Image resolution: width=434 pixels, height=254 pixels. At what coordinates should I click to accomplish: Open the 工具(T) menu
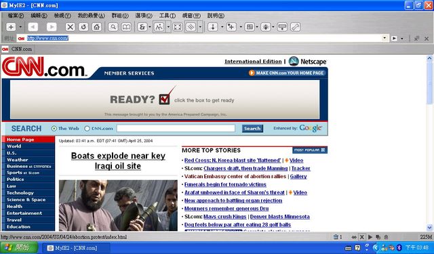click(167, 16)
